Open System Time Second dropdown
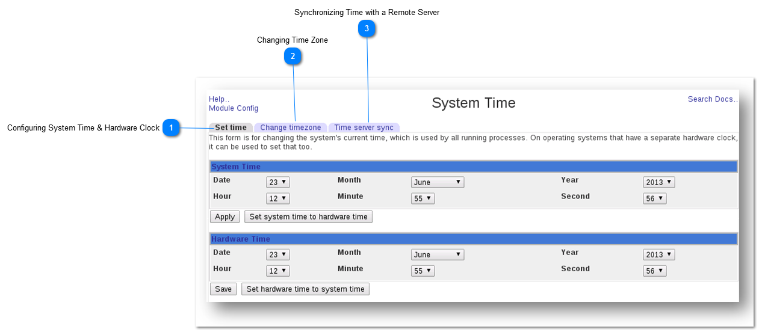759x332 pixels. [x=655, y=198]
